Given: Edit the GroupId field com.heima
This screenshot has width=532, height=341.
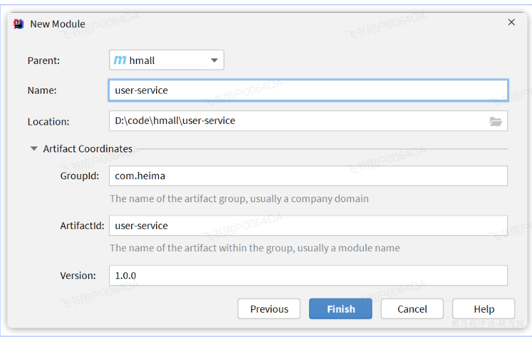Looking at the screenshot, I should (308, 176).
